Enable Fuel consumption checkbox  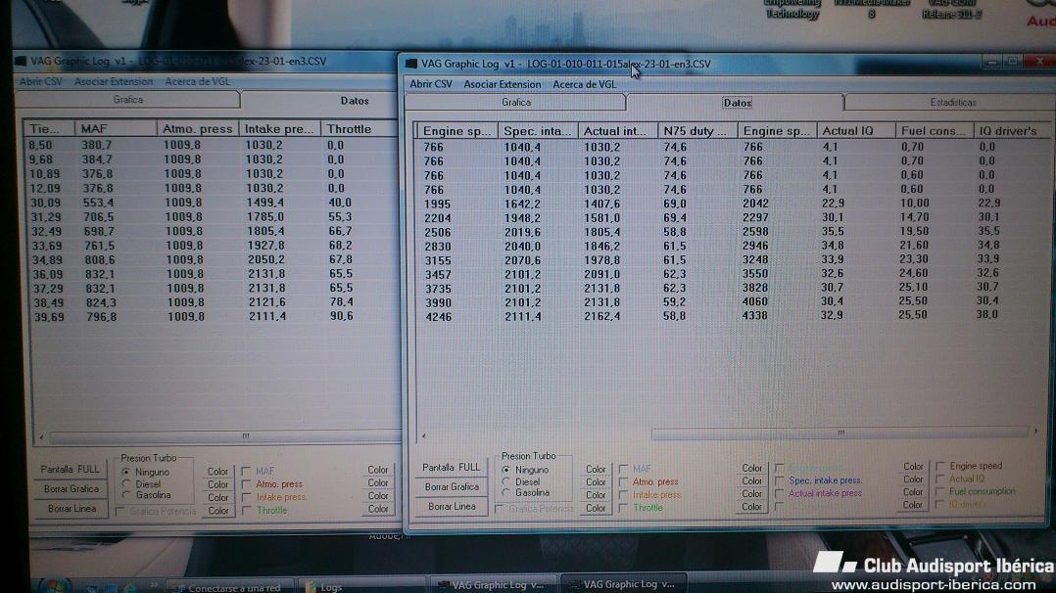940,491
